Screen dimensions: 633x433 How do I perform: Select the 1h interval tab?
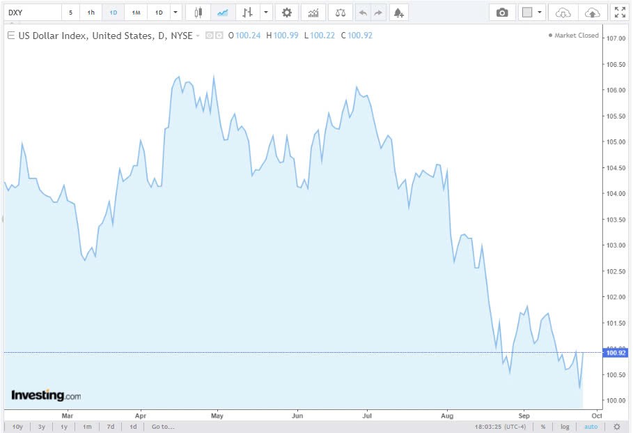91,13
